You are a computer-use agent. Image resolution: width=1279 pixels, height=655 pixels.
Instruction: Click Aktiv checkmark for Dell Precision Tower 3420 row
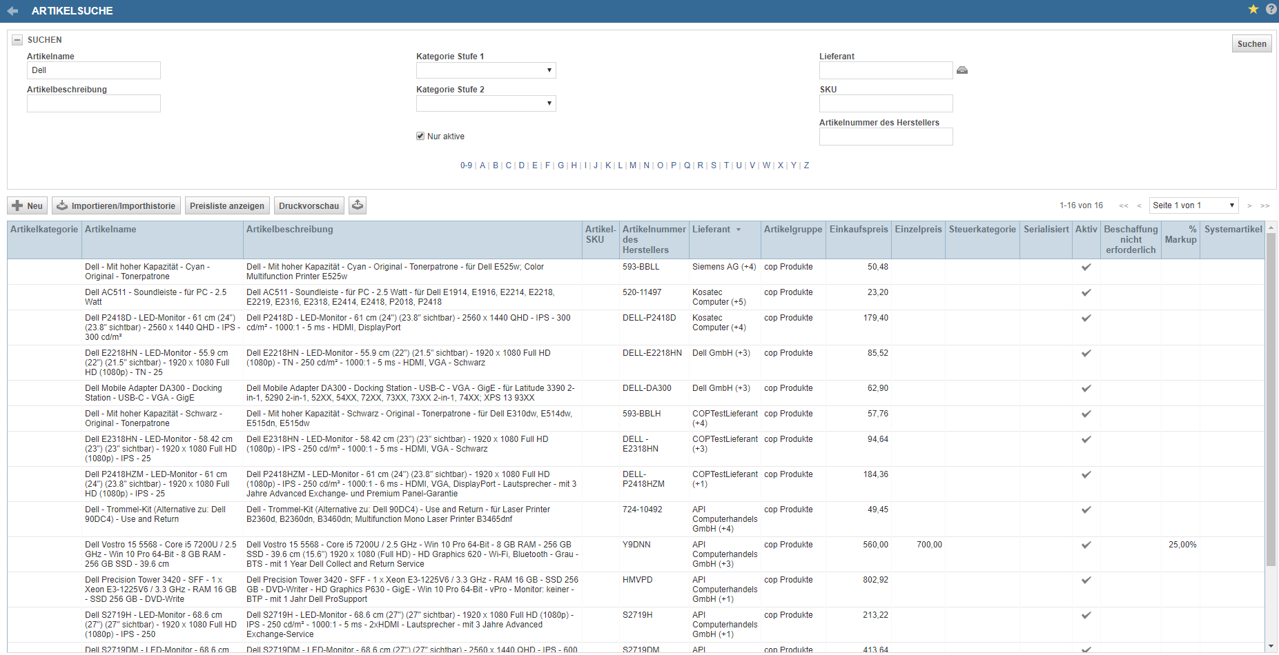click(1086, 580)
